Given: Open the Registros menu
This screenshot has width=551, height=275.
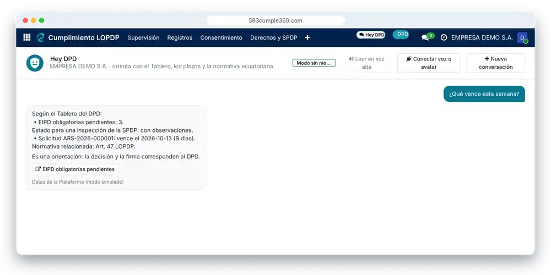Looking at the screenshot, I should [180, 37].
